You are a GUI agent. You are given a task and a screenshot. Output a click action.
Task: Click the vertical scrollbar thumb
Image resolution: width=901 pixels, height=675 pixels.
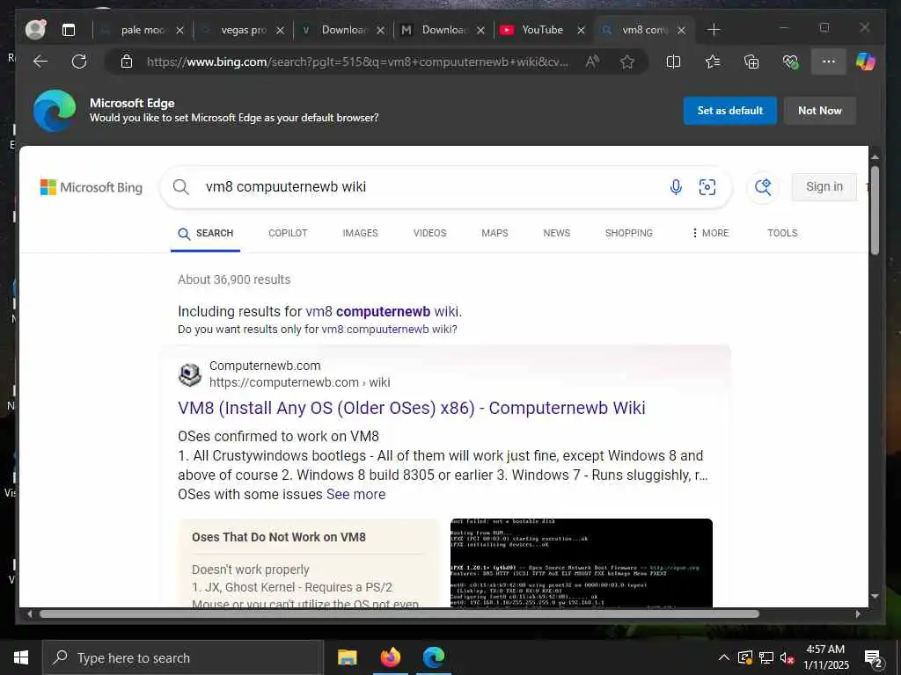pyautogui.click(x=875, y=210)
